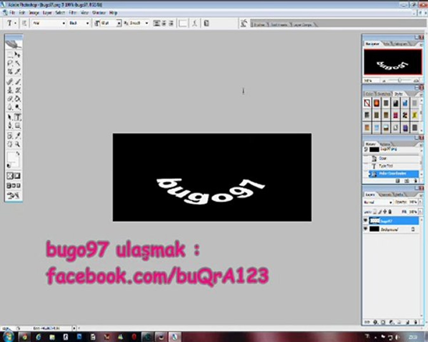
Task: Enable Edit in Quick Mask mode
Action: (17, 176)
